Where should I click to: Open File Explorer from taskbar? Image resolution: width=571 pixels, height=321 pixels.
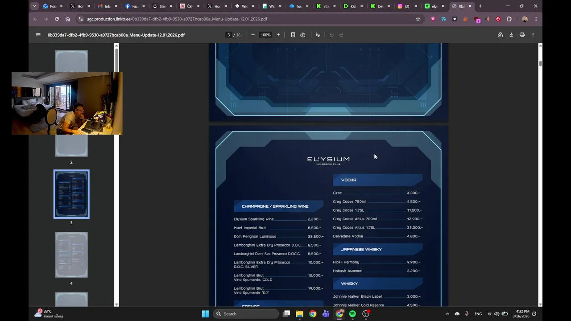click(299, 314)
